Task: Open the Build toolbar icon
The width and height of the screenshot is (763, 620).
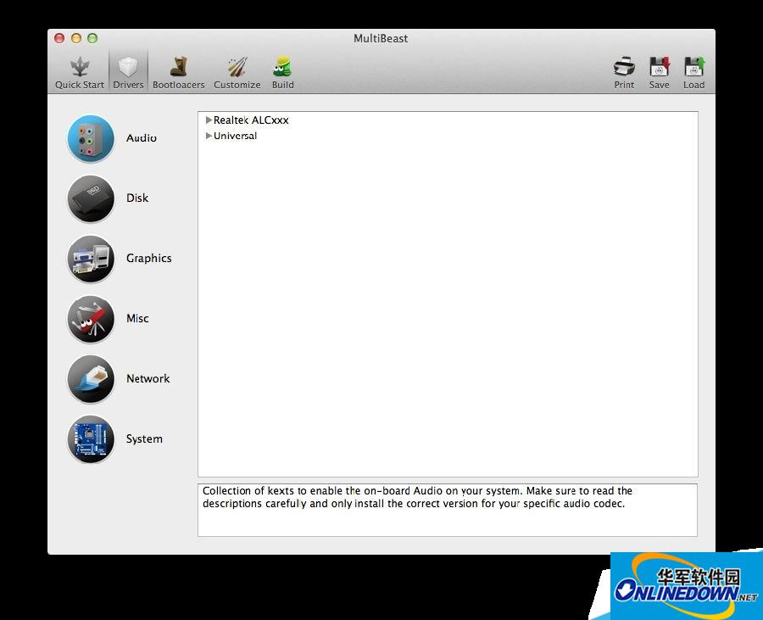Action: (x=282, y=68)
